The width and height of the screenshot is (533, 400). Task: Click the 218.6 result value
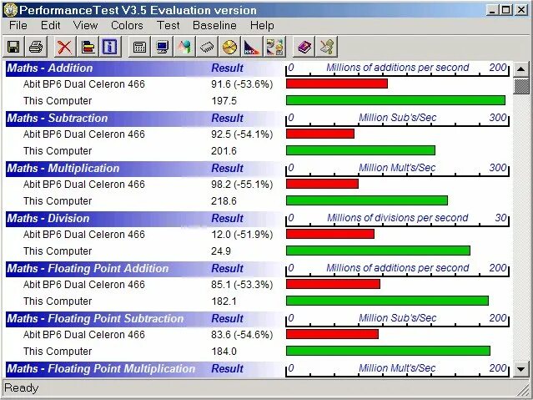224,201
